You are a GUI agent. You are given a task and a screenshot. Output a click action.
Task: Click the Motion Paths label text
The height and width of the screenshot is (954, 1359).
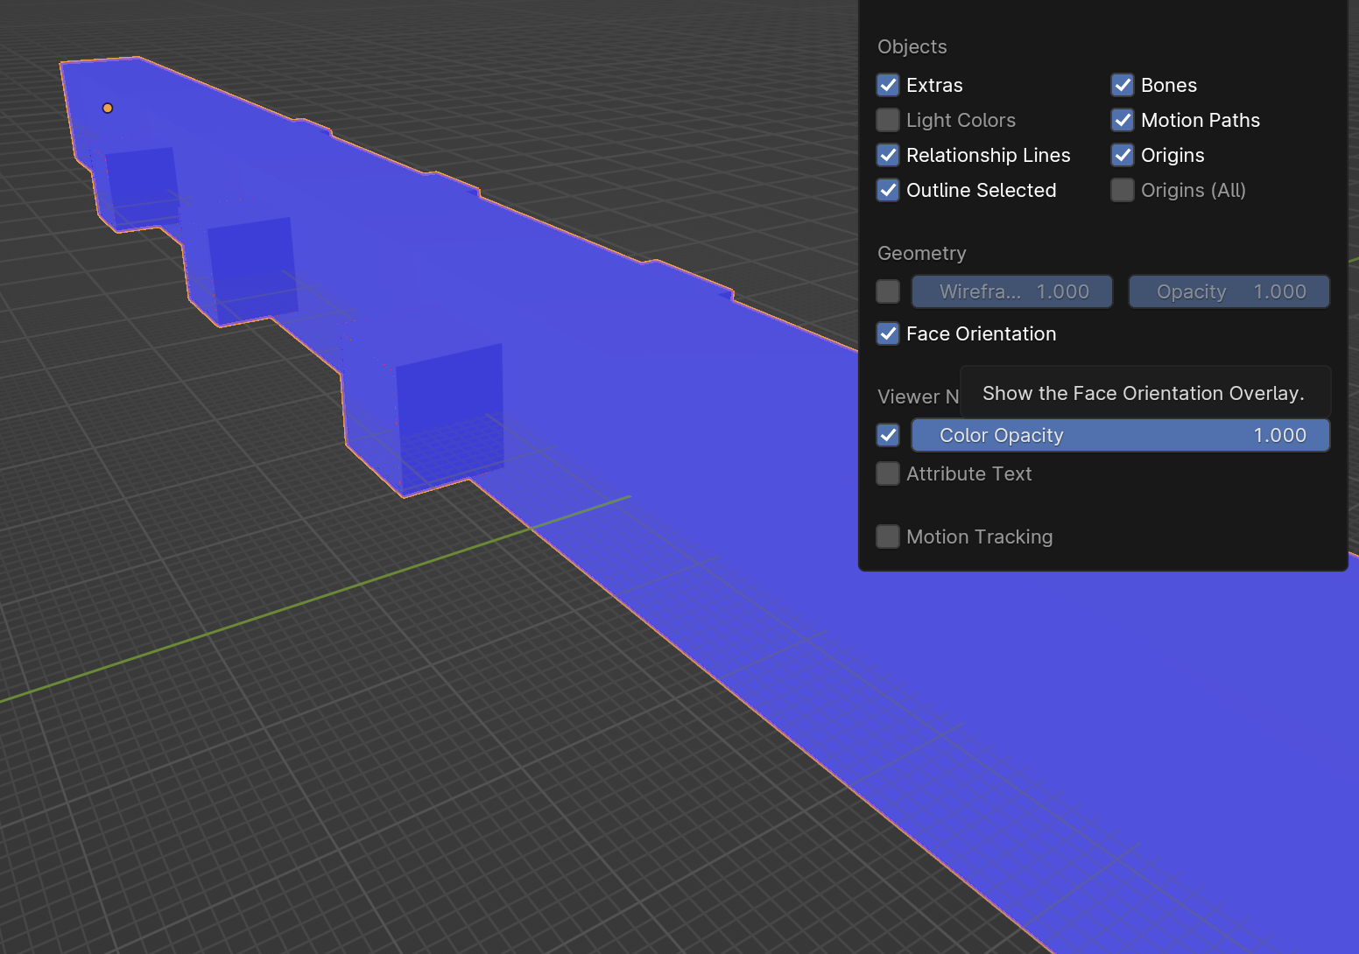click(1201, 120)
